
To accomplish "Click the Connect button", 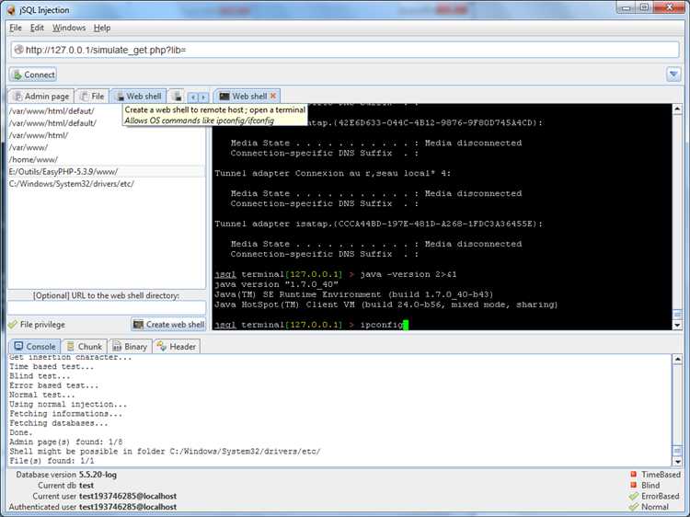I will click(33, 75).
